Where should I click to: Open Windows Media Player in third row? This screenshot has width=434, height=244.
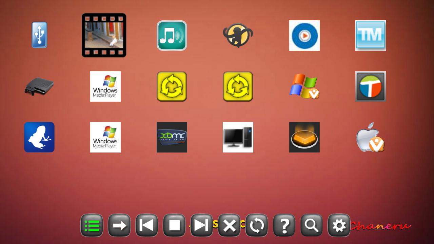click(x=105, y=137)
